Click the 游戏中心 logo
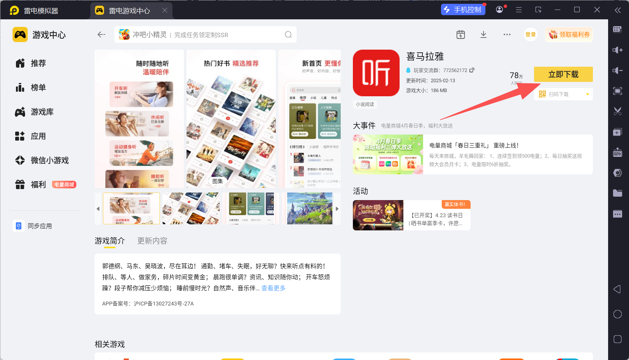Screen dimensions: 629x360 (39, 34)
